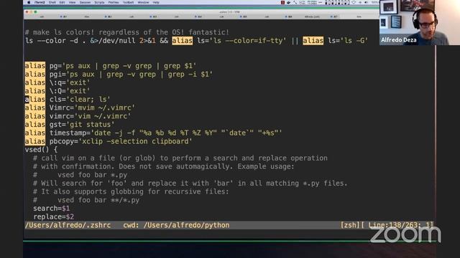
Task: Open the Toolbelt menu
Action: pyautogui.click(x=128, y=2)
